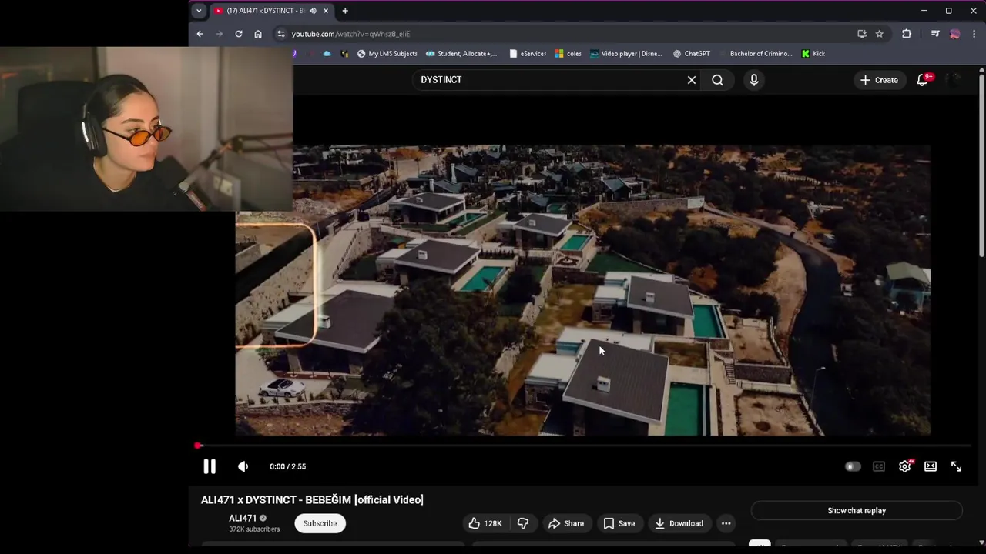Download the video
The height and width of the screenshot is (554, 986).
679,523
